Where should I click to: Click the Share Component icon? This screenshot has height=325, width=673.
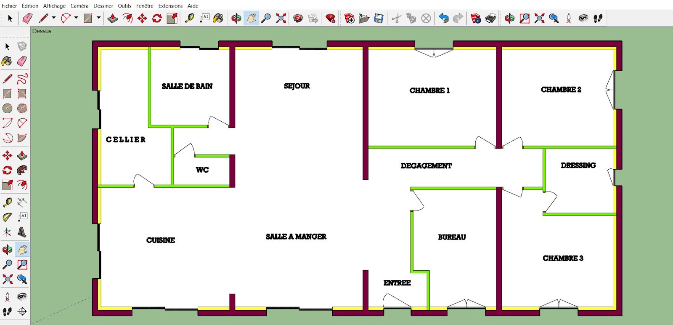313,18
